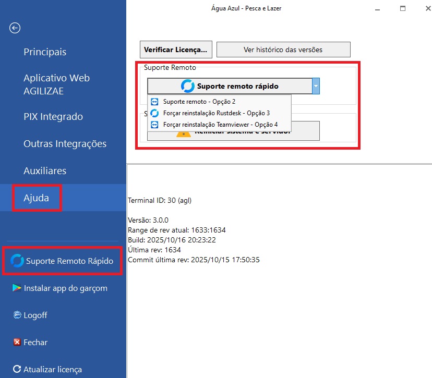The height and width of the screenshot is (378, 432).
Task: Expand the Suporte remoto rápido dropdown arrow
Action: coord(316,86)
